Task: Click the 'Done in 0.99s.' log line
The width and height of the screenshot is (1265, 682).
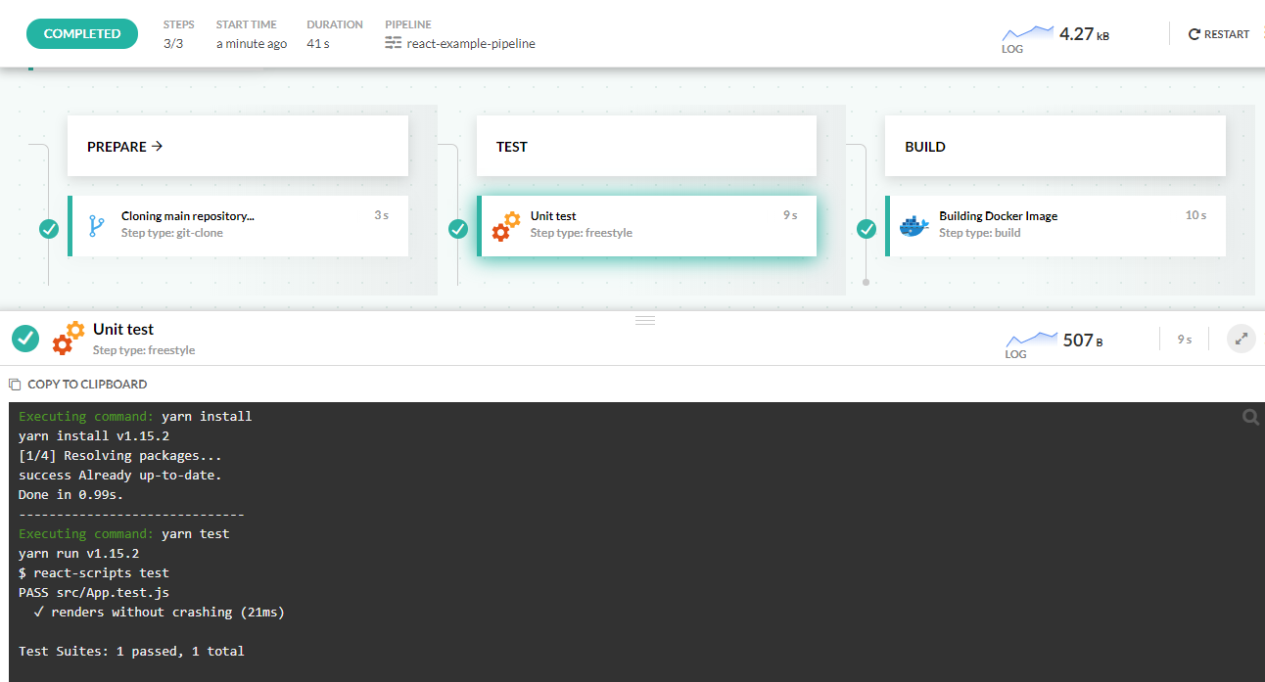Action: click(x=71, y=494)
